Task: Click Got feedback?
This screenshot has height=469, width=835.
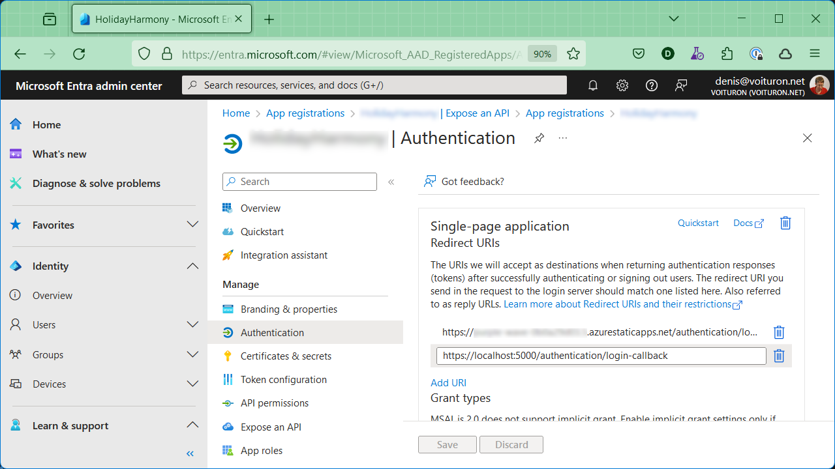Action: pyautogui.click(x=464, y=182)
